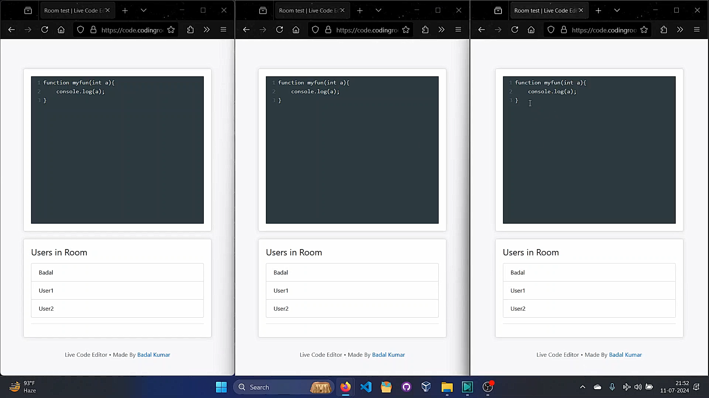The width and height of the screenshot is (709, 398).
Task: Bookmark the page in the left browser window
Action: (x=171, y=30)
